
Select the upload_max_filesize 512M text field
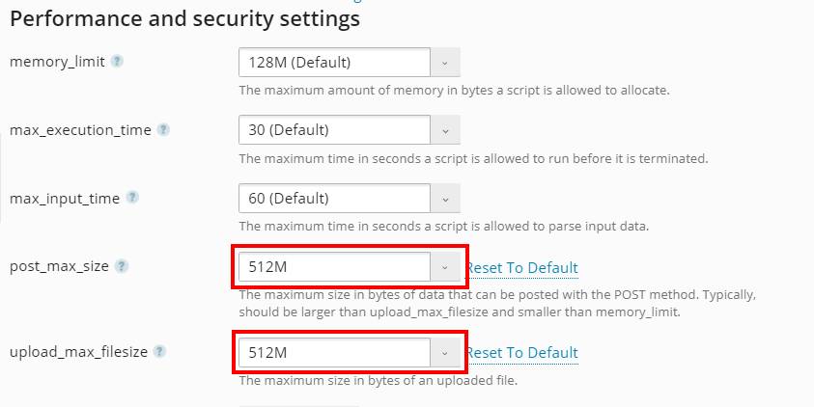tap(334, 353)
